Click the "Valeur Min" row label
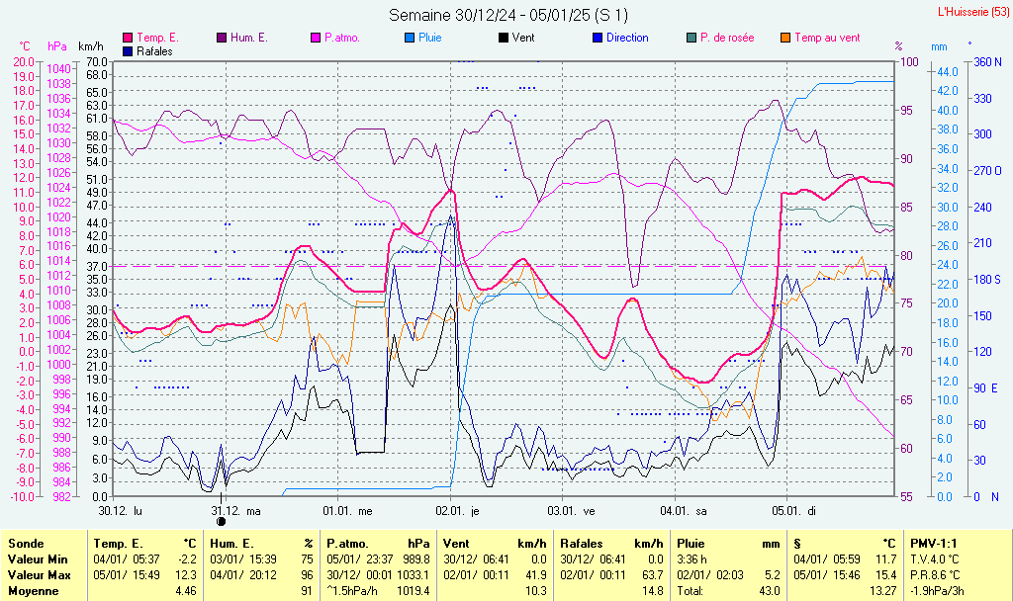The height and width of the screenshot is (601, 1013). (38, 559)
